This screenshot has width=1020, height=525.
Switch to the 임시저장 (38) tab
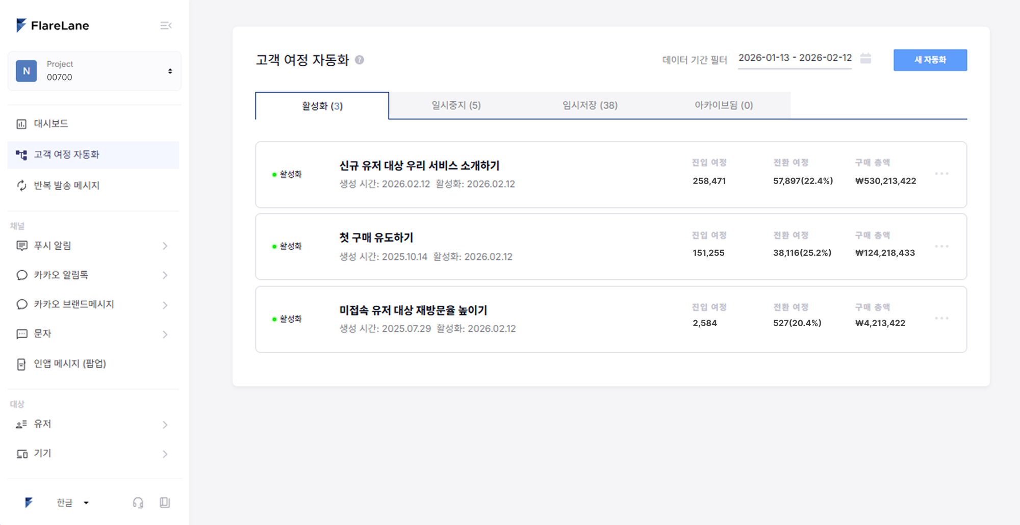[x=590, y=106]
